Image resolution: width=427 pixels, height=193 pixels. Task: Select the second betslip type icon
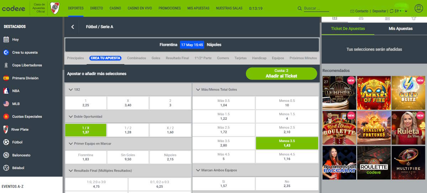coord(361,18)
